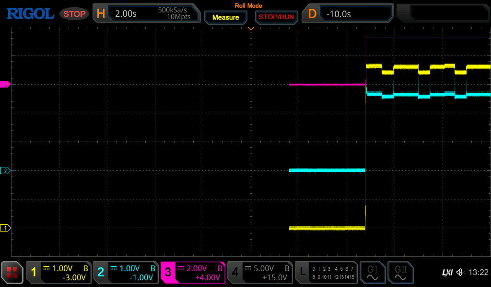This screenshot has width=491, height=287.
Task: Tap the orange D delay label
Action: pyautogui.click(x=312, y=14)
